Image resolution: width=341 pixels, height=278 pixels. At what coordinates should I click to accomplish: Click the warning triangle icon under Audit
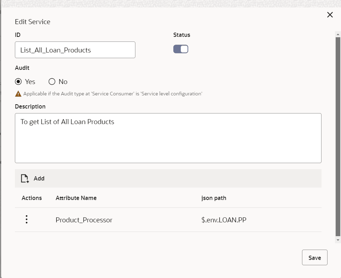[x=18, y=94]
